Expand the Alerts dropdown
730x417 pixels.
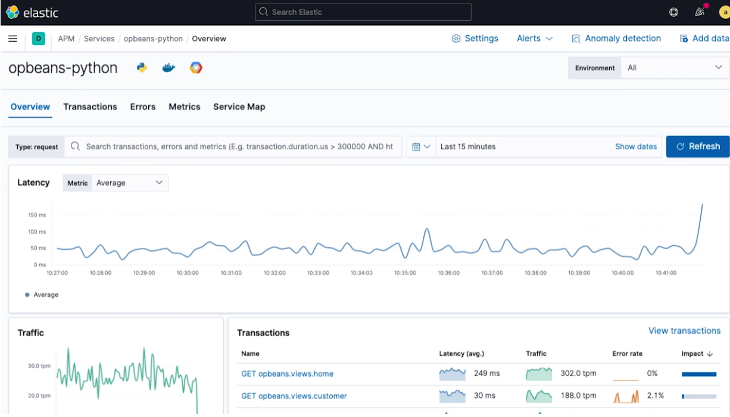[x=534, y=39]
